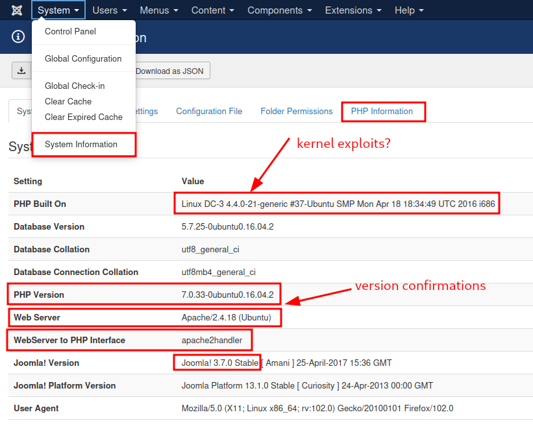The height and width of the screenshot is (445, 533).
Task: Click the info circle icon in the header
Action: click(x=18, y=36)
